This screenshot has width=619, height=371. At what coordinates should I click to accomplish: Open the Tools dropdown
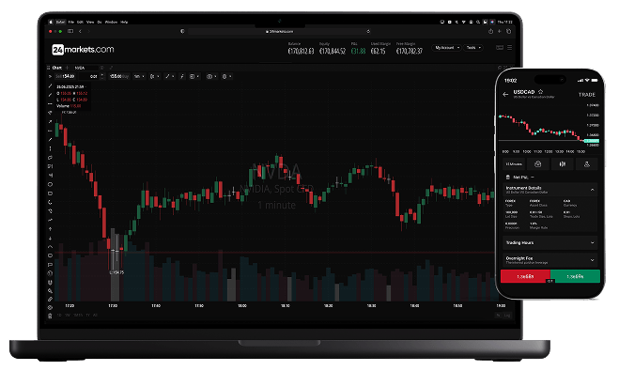(473, 48)
